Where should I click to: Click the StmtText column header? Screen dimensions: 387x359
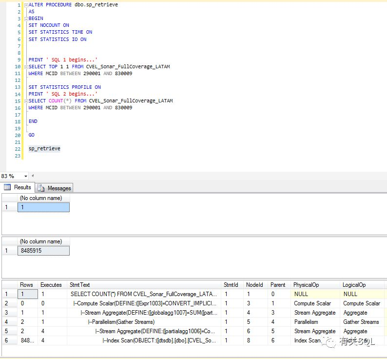tap(144, 285)
